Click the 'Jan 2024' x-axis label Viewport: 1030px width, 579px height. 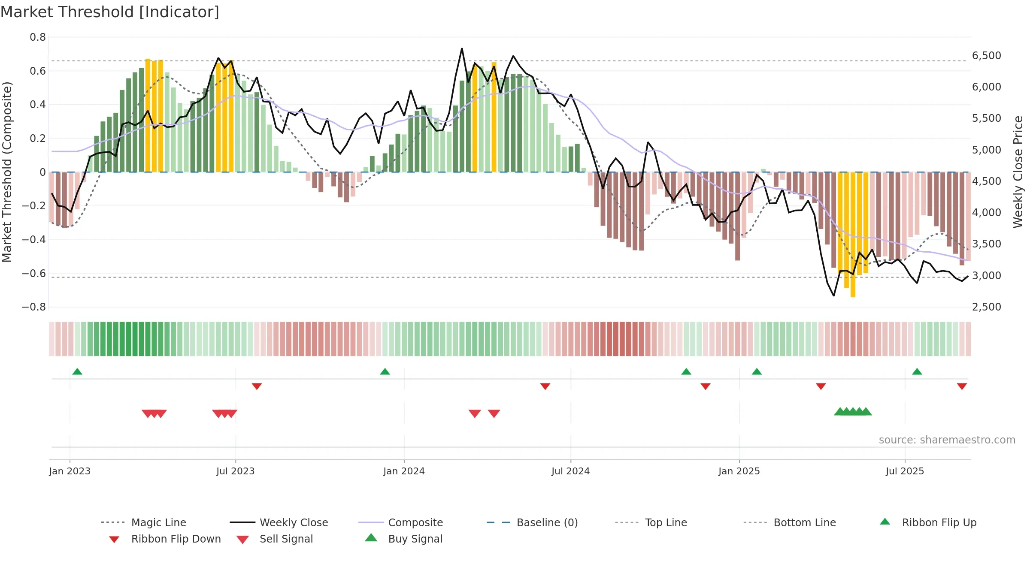pyautogui.click(x=404, y=471)
